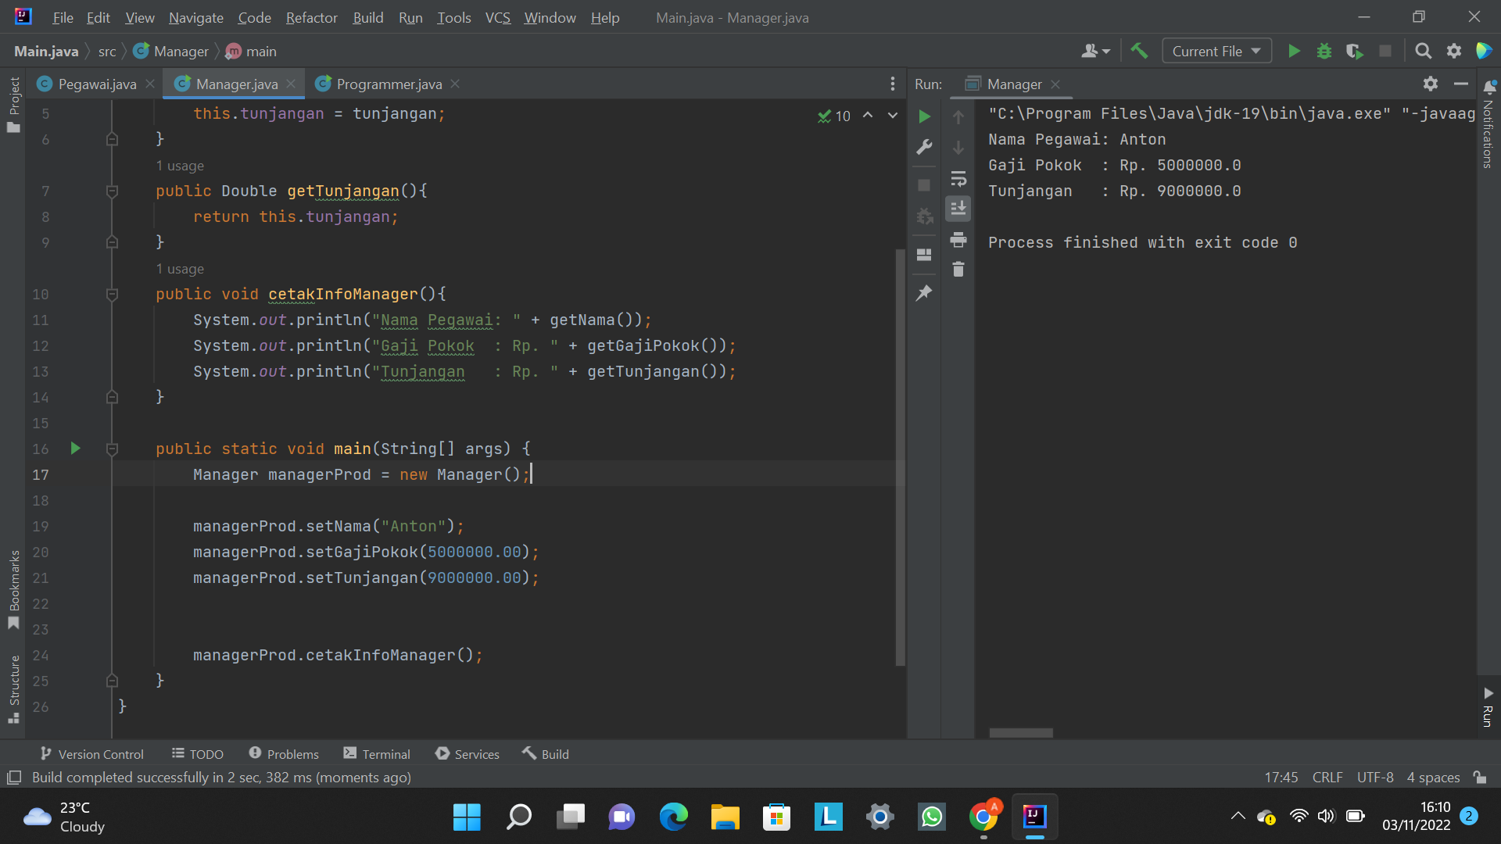Run Main with Coverage shield icon
Screen dimensions: 1501x844
pos(1355,50)
